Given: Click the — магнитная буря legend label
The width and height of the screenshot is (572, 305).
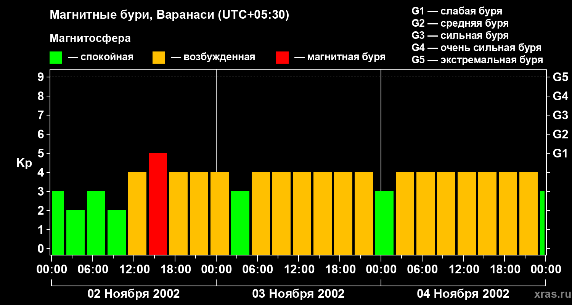Looking at the screenshot, I should (340, 57).
